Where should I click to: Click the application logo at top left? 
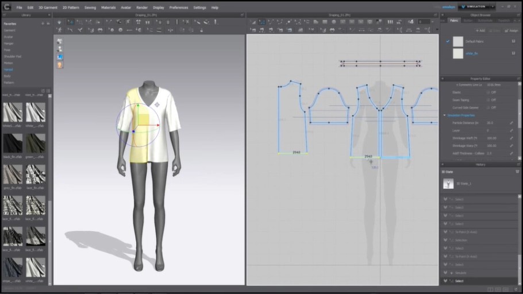click(6, 7)
